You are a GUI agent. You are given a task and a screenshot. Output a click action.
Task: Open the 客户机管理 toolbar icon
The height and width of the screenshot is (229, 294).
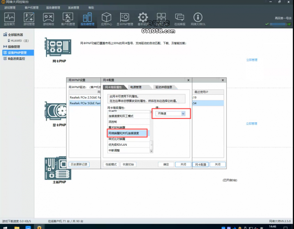tap(68, 19)
